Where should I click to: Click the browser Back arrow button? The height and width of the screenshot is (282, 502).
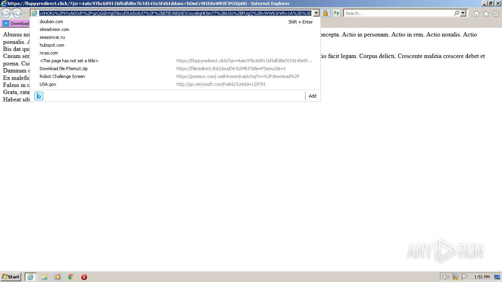6,13
